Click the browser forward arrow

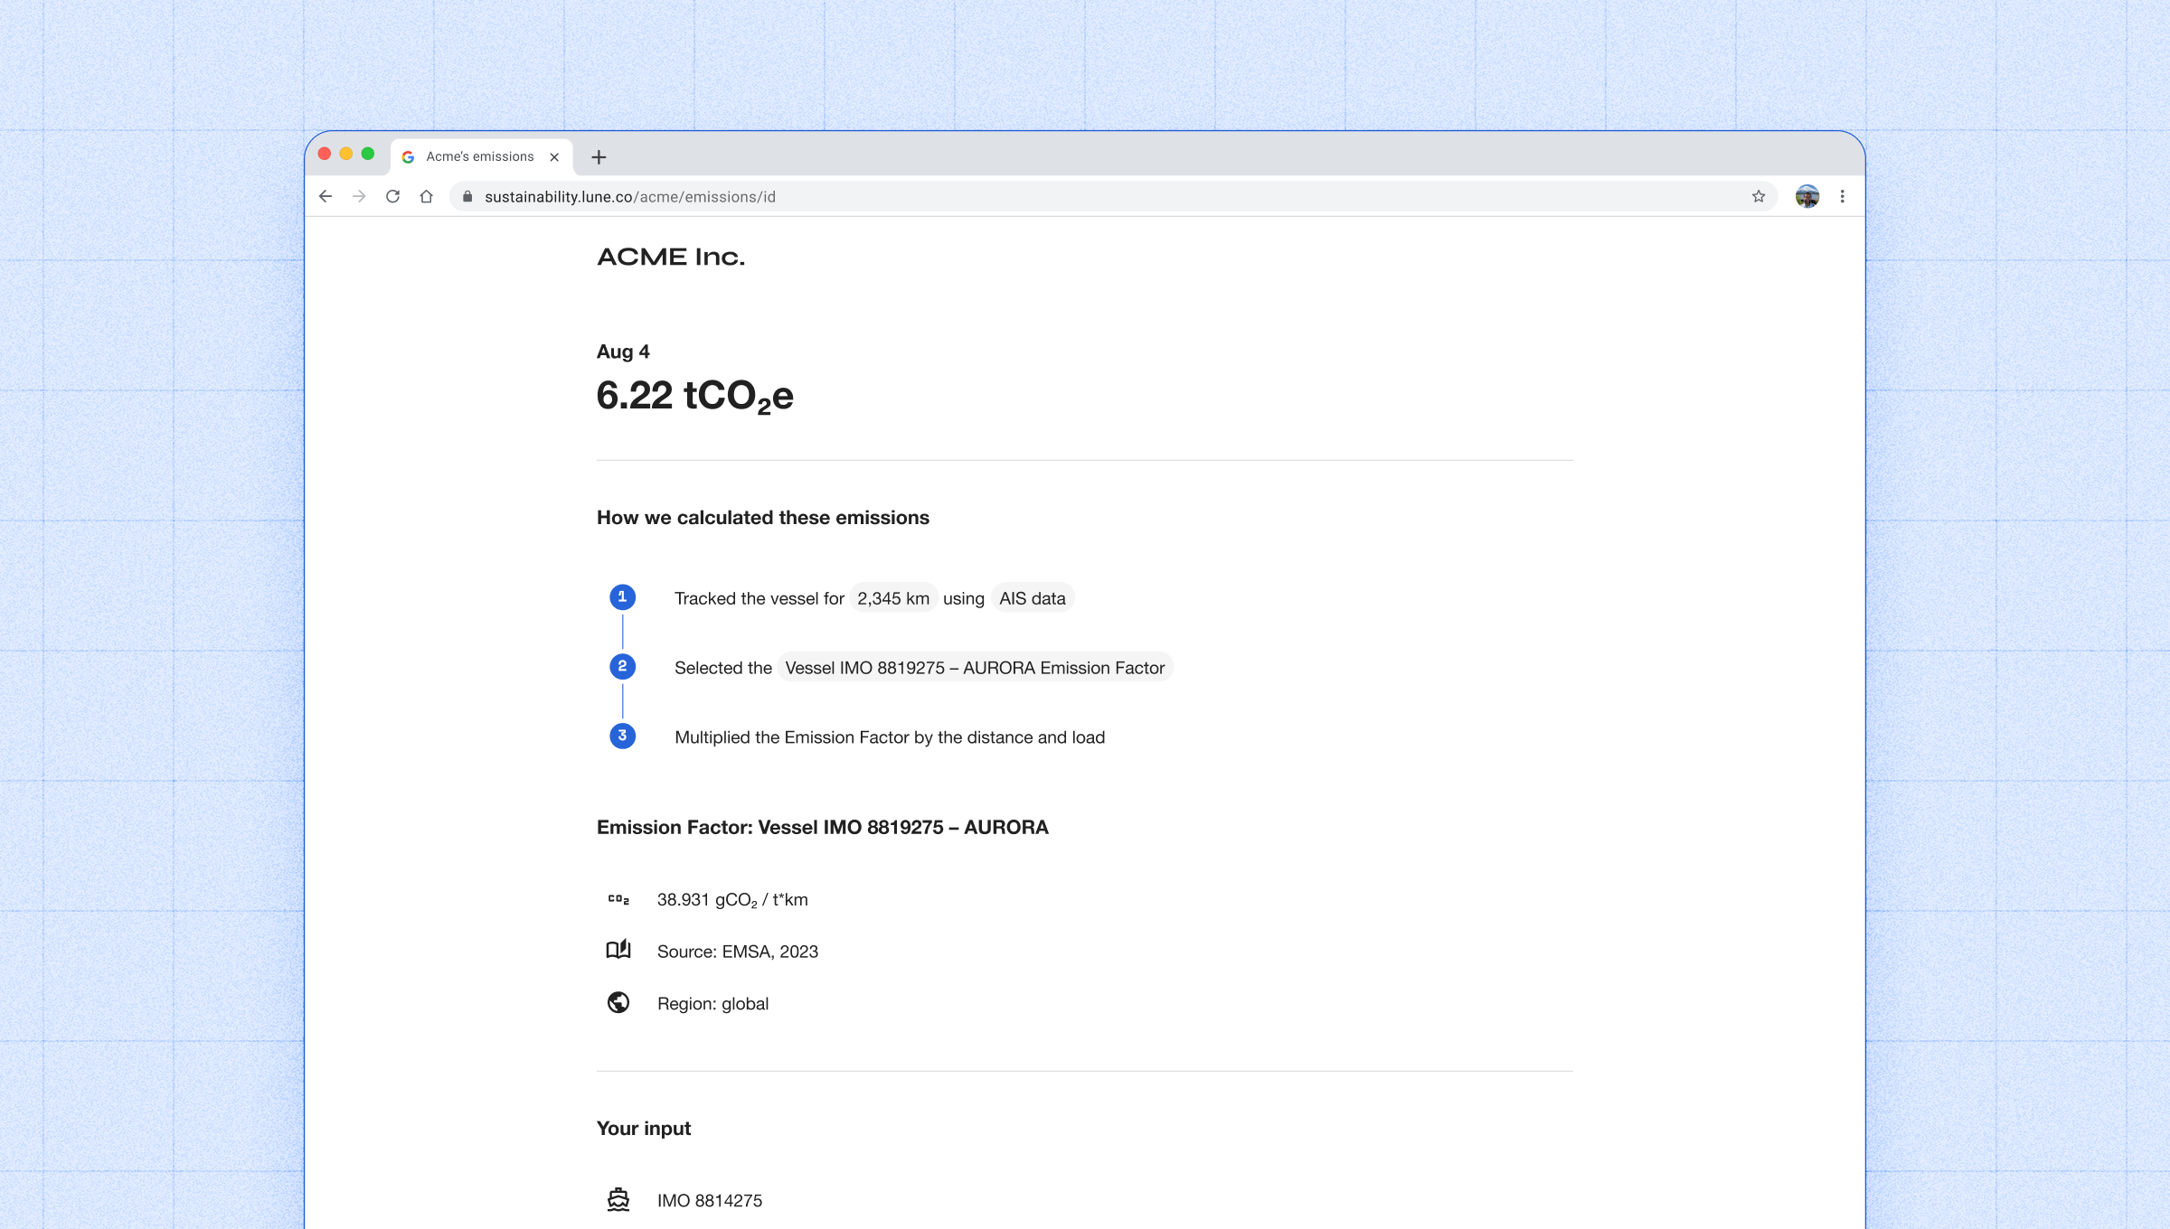point(359,196)
